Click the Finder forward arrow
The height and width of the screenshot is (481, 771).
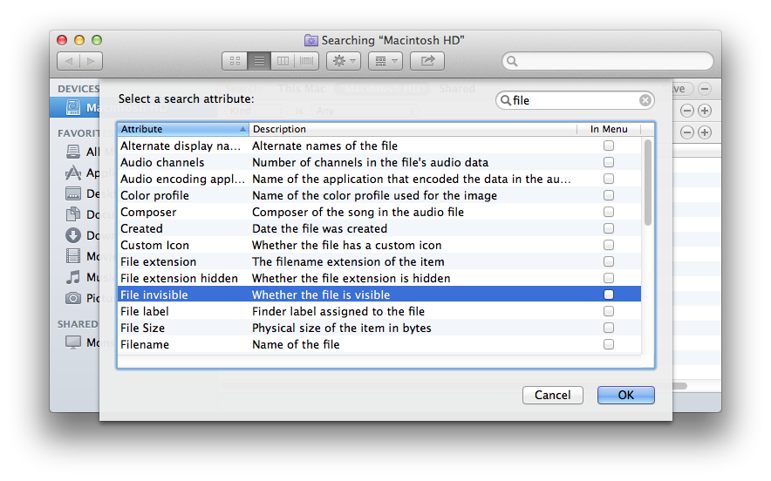click(x=91, y=61)
